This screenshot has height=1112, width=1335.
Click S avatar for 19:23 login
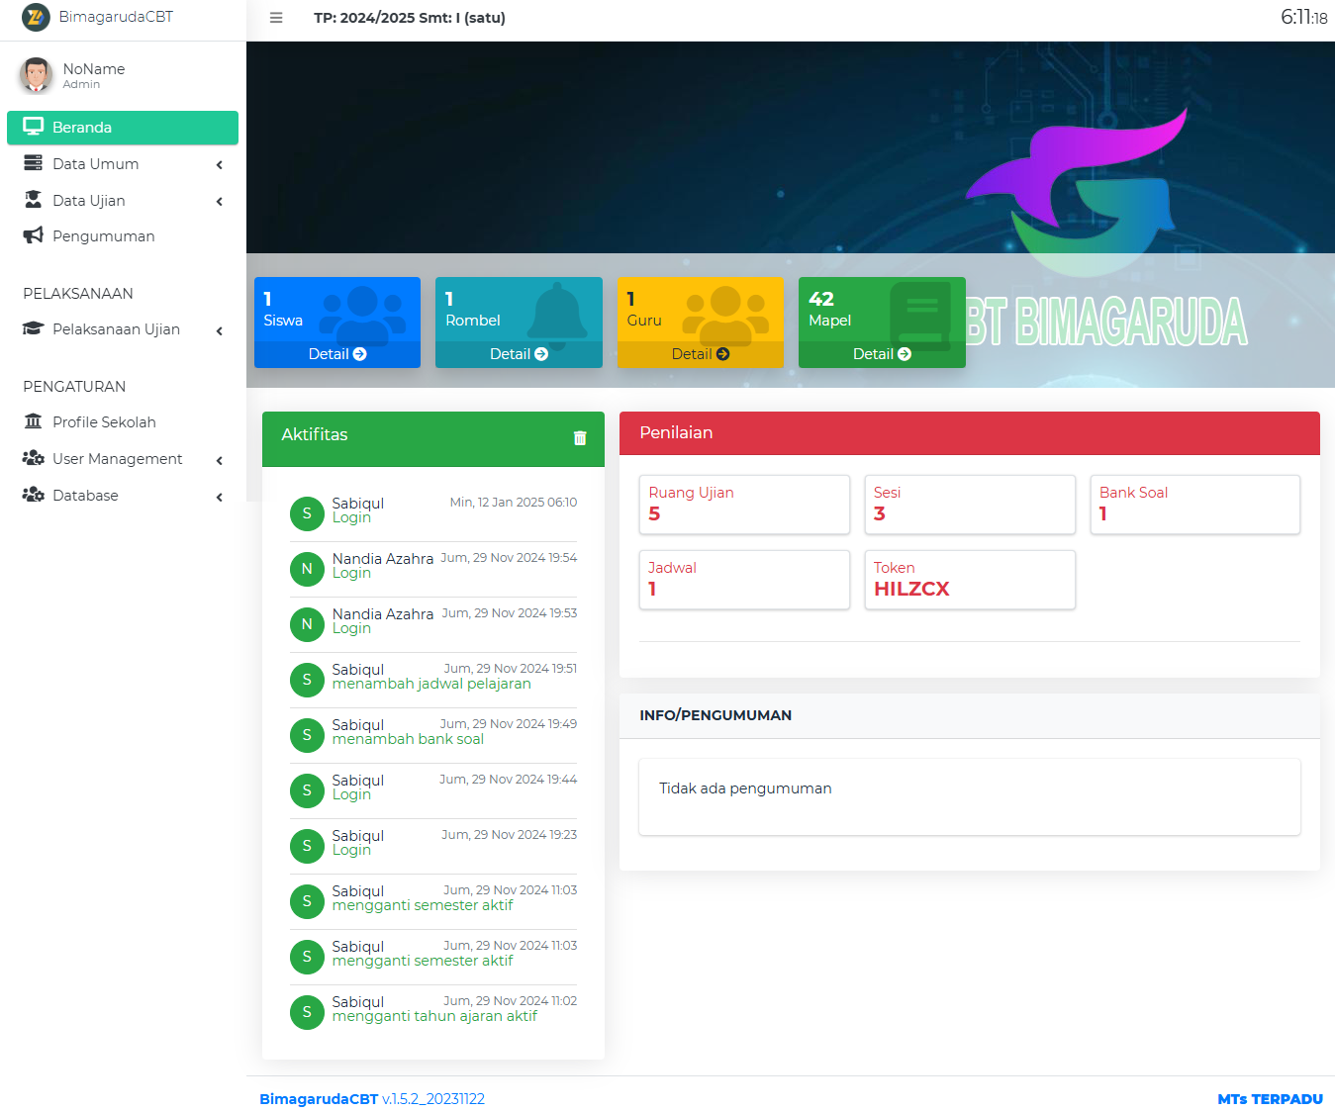(x=307, y=846)
